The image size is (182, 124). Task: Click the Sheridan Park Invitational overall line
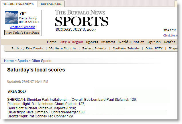coord(72,100)
